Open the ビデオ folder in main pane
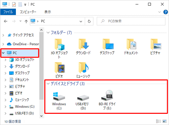 point(59,68)
